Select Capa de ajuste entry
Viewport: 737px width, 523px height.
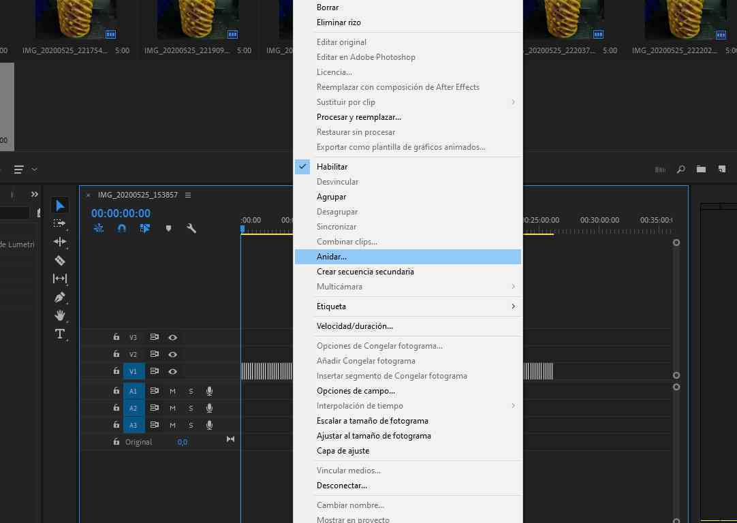(x=408, y=451)
